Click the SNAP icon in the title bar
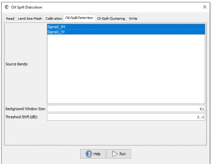Screen dimensions: 211x165 (x=7, y=7)
